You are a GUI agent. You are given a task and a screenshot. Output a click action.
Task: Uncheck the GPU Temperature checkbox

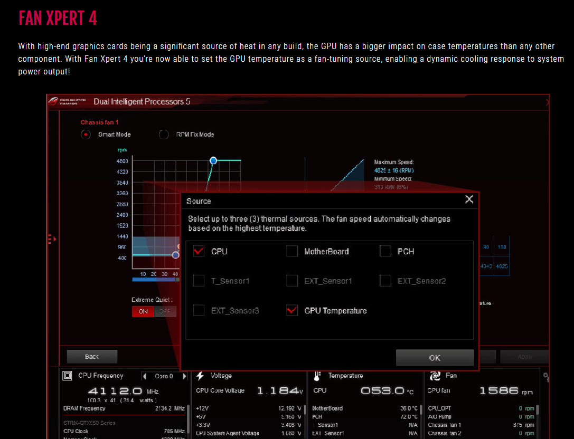(292, 311)
